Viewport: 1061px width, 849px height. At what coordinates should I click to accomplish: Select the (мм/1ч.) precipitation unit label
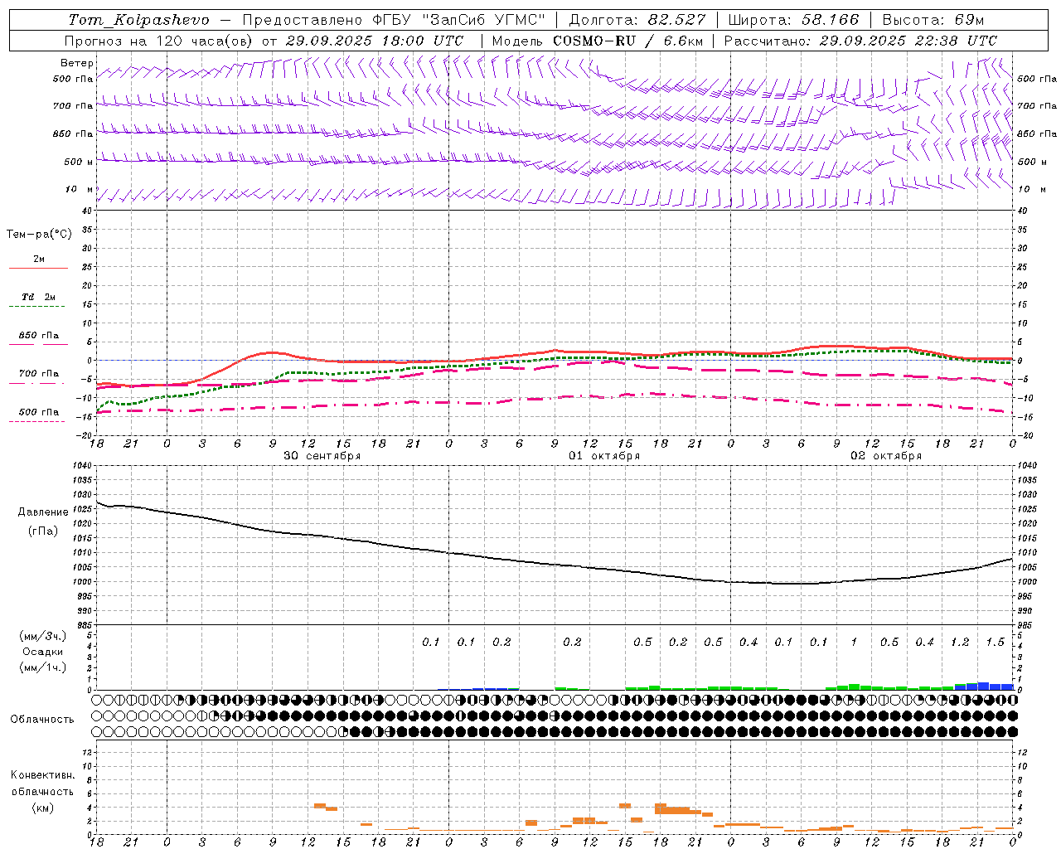click(43, 667)
